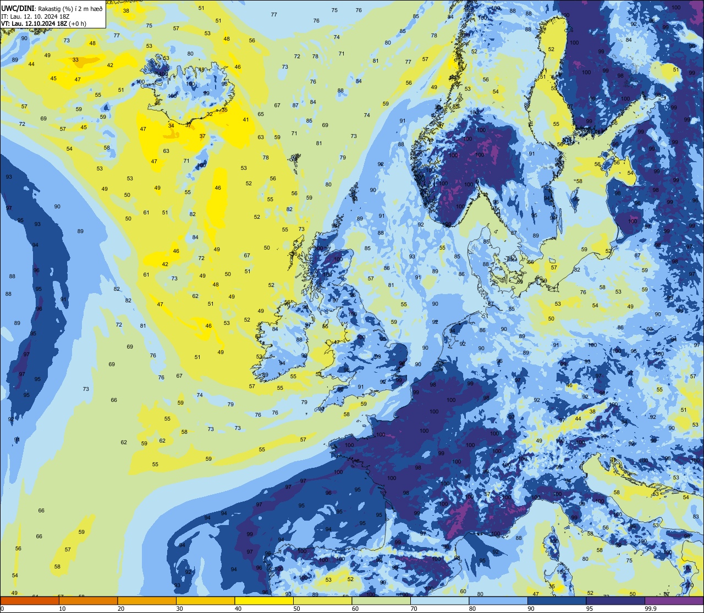Click the 50–60 legend color swatch
Screen dimensions: 704x613
click(x=322, y=600)
